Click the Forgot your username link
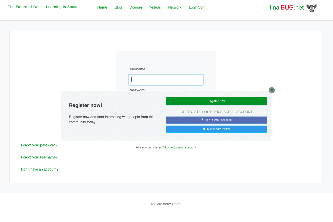Screen dimensions: 333x222 pos(39,157)
